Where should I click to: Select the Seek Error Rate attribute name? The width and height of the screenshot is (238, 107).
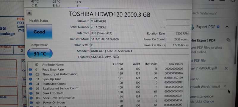tap(53, 93)
